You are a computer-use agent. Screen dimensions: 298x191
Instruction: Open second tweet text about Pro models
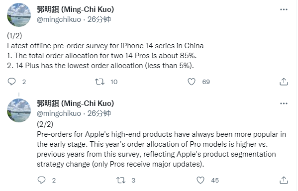[x=162, y=144]
